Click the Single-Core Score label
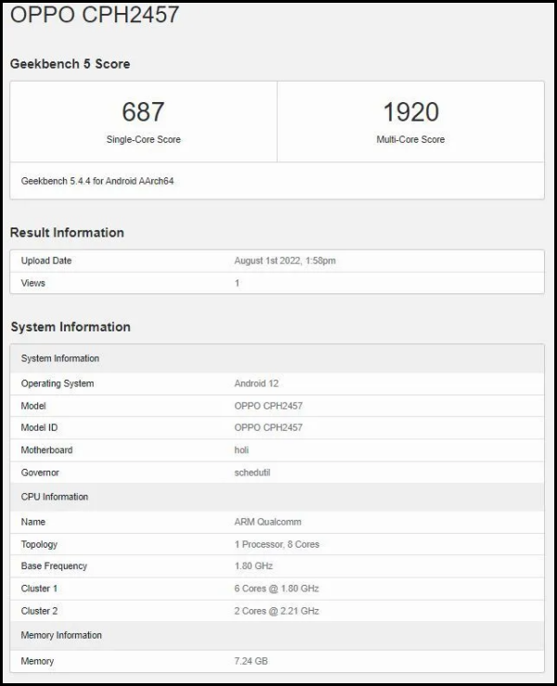This screenshot has height=686, width=557. tap(144, 139)
